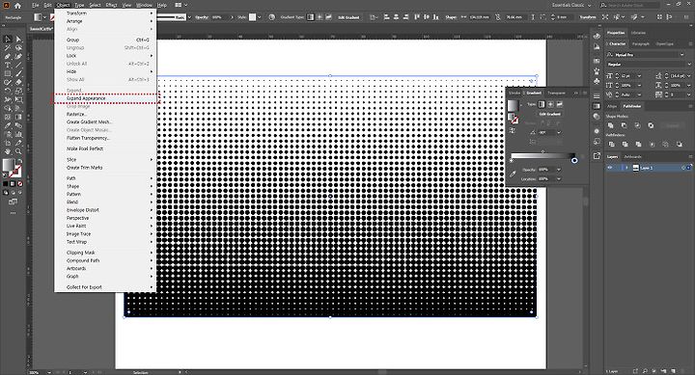
Task: Click the gradient fill swatch in Gradient panel
Action: coord(513,105)
